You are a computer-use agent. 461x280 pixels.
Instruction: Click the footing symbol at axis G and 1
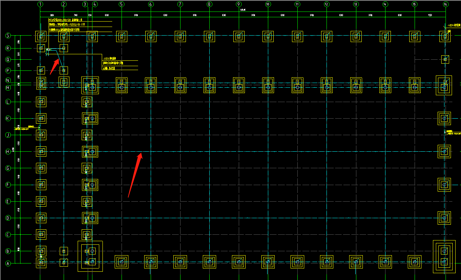(x=41, y=168)
